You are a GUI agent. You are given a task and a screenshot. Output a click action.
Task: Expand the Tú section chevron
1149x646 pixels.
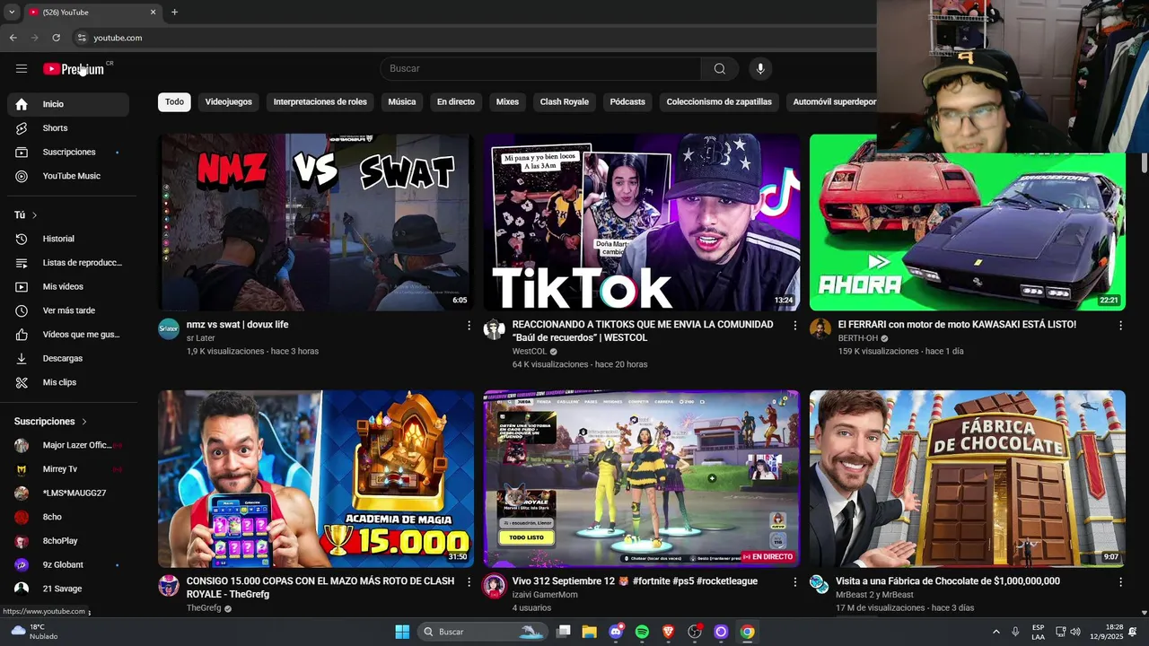(x=35, y=215)
